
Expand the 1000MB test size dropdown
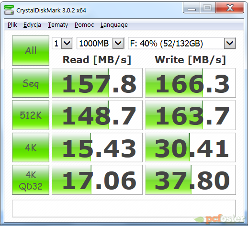118,43
